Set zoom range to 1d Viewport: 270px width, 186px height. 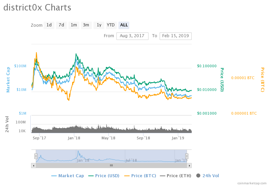coord(49,25)
